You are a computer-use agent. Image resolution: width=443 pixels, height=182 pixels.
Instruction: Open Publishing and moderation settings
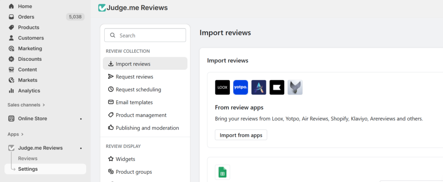pos(147,128)
